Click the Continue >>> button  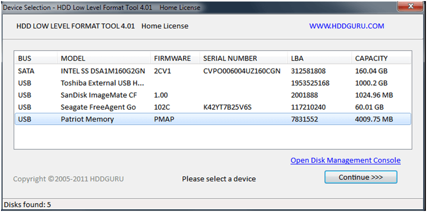point(361,177)
